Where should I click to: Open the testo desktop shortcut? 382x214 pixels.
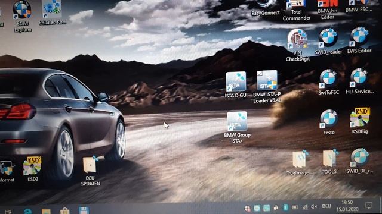pos(329,122)
